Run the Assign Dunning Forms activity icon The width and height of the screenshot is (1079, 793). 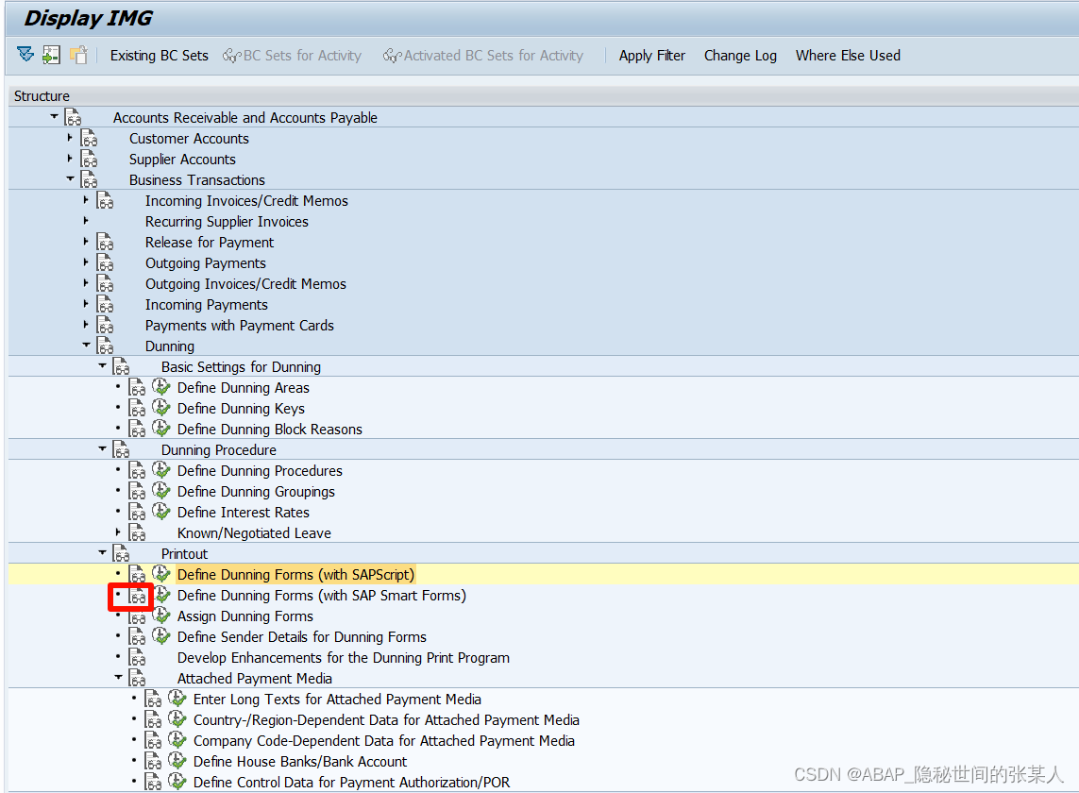pyautogui.click(x=161, y=615)
